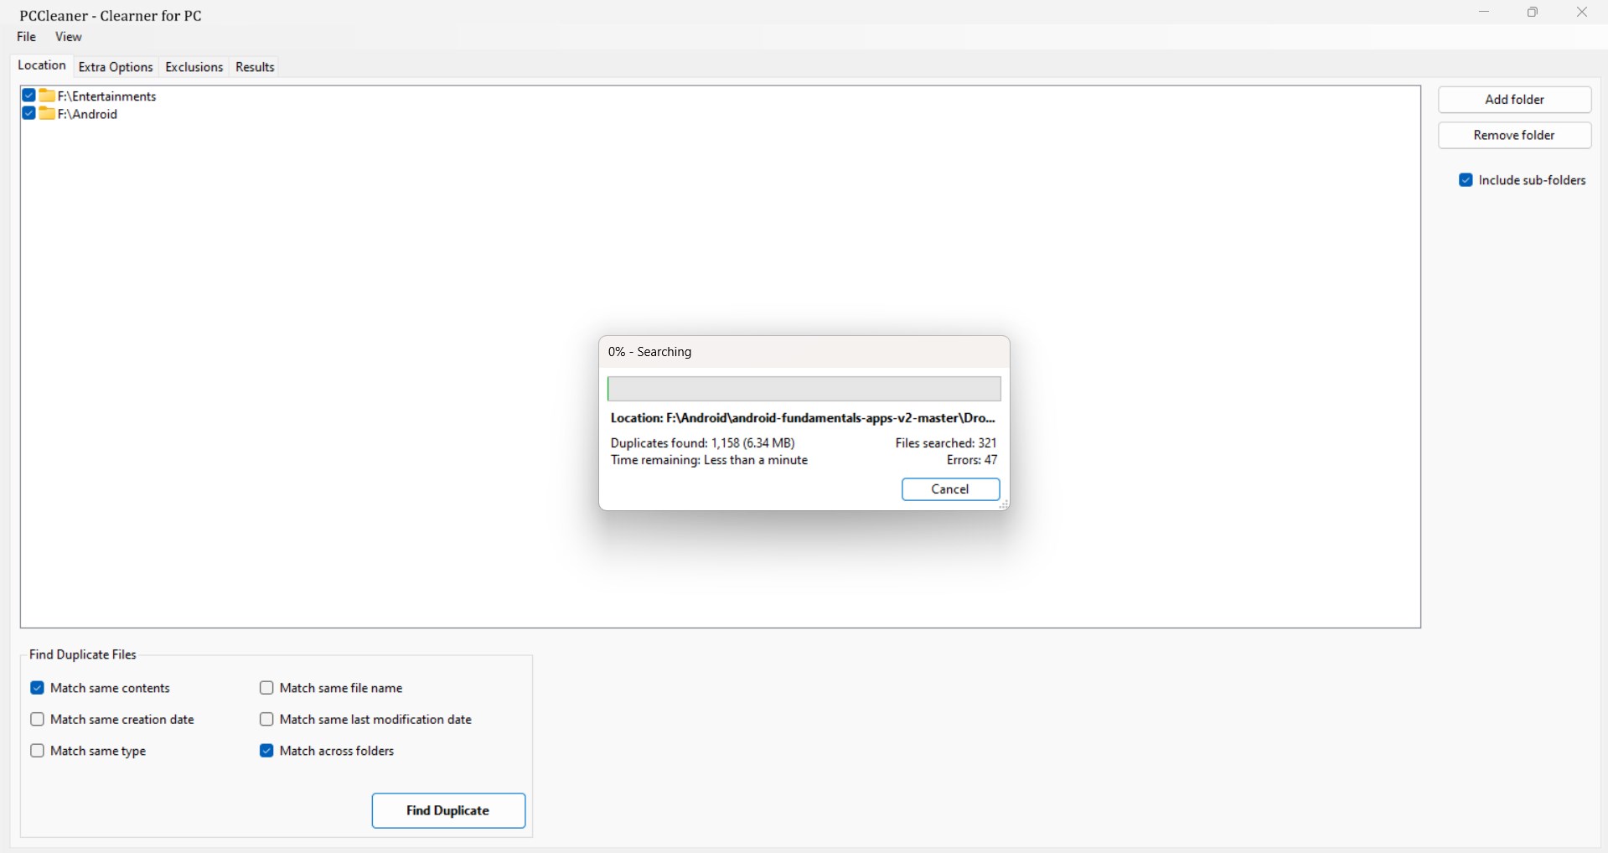Switch to the Extra Options tab
The height and width of the screenshot is (853, 1608).
(116, 67)
